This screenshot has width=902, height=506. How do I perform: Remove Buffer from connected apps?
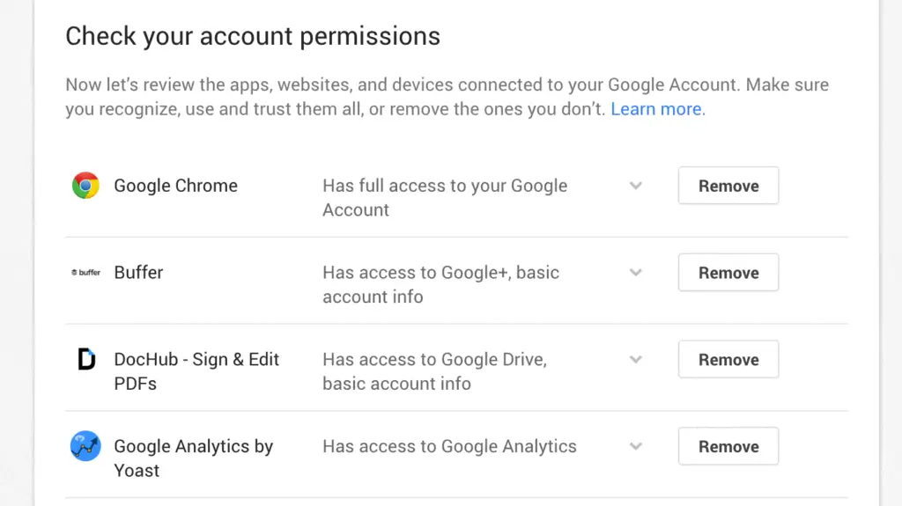point(728,273)
